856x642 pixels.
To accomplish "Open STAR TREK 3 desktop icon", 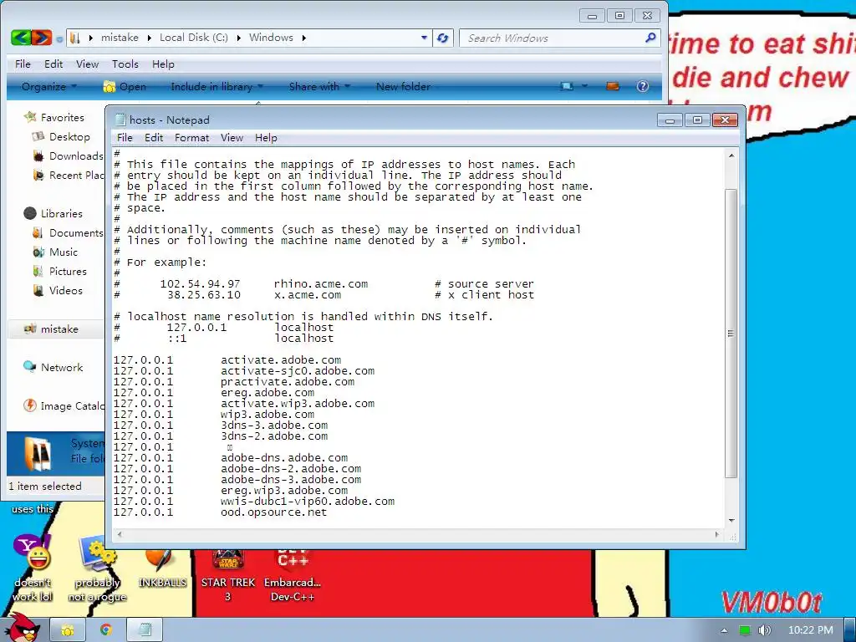I will (x=227, y=574).
